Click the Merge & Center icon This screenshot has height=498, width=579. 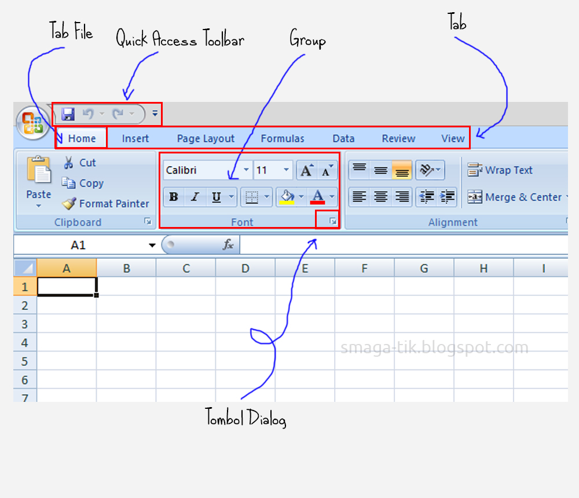pyautogui.click(x=475, y=197)
